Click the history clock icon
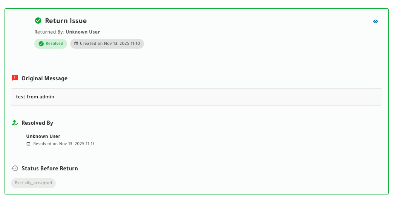This screenshot has width=394, height=199. tap(15, 168)
